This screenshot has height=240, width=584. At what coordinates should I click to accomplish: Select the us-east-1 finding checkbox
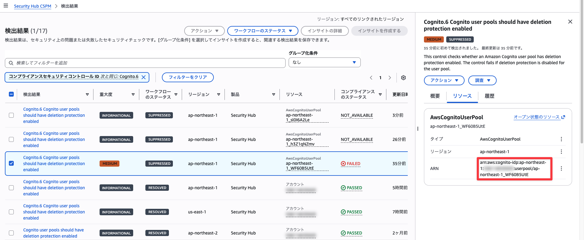click(11, 212)
